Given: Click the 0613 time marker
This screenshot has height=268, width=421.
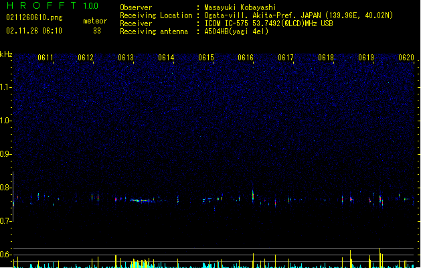Looking at the screenshot, I should (126, 58).
